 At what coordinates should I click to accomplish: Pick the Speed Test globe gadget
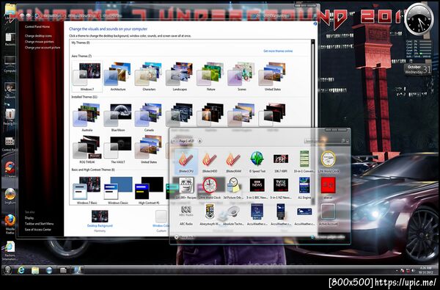point(257,162)
